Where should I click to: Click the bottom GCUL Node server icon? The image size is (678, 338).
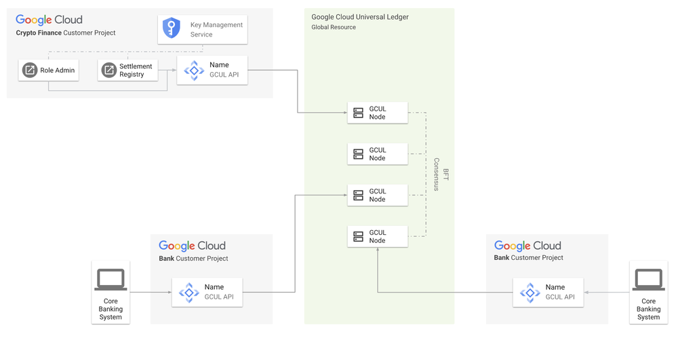(358, 236)
